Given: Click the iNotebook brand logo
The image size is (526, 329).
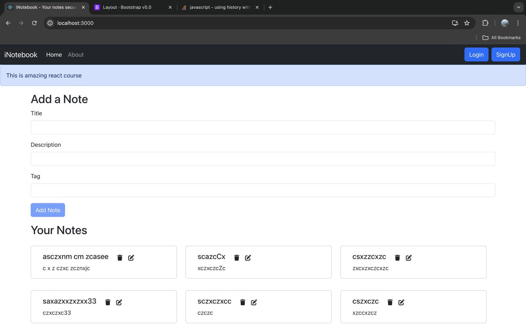Looking at the screenshot, I should 21,55.
